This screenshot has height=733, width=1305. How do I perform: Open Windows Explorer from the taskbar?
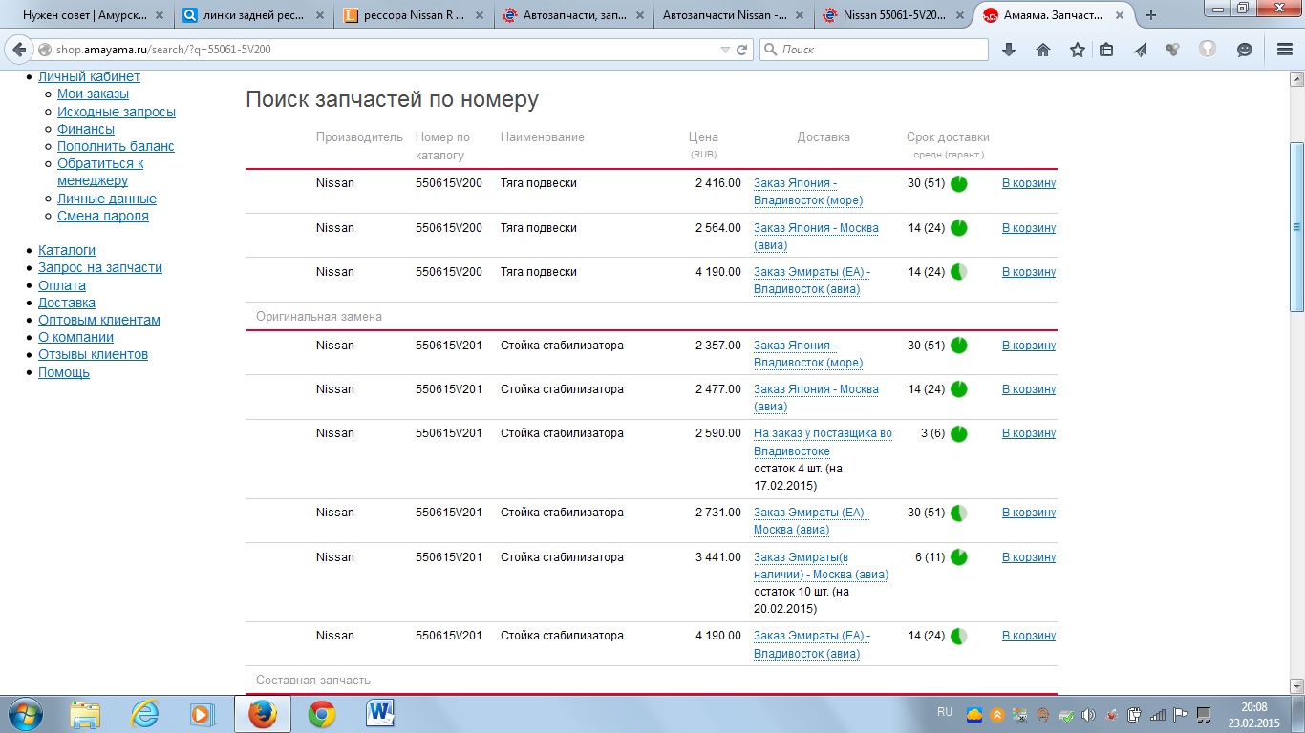click(86, 713)
